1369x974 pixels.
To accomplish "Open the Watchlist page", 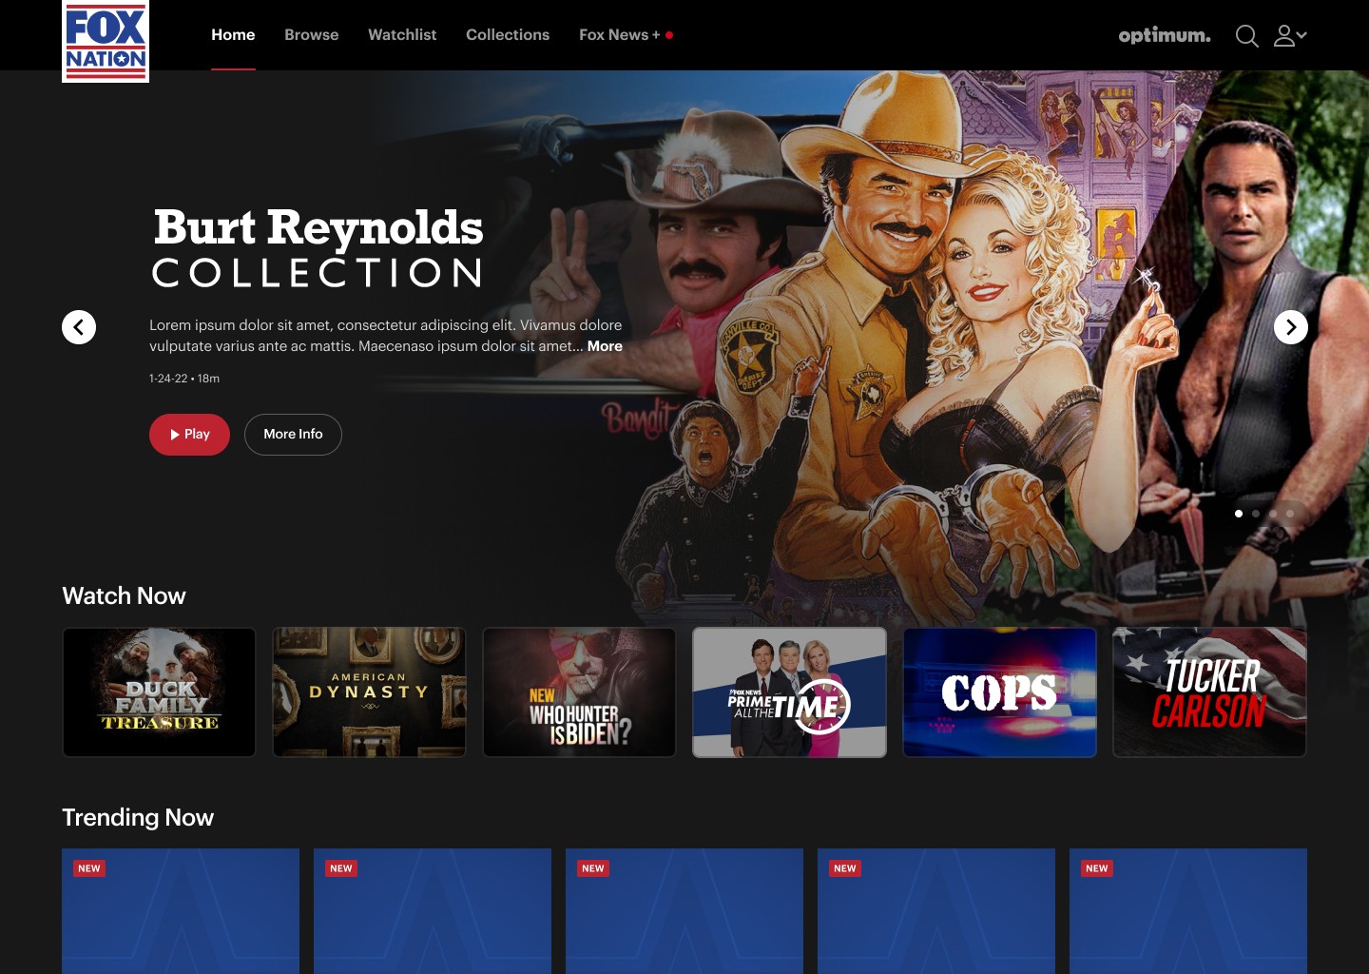I will coord(402,35).
